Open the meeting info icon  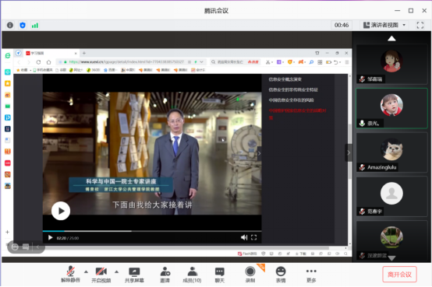(x=10, y=26)
